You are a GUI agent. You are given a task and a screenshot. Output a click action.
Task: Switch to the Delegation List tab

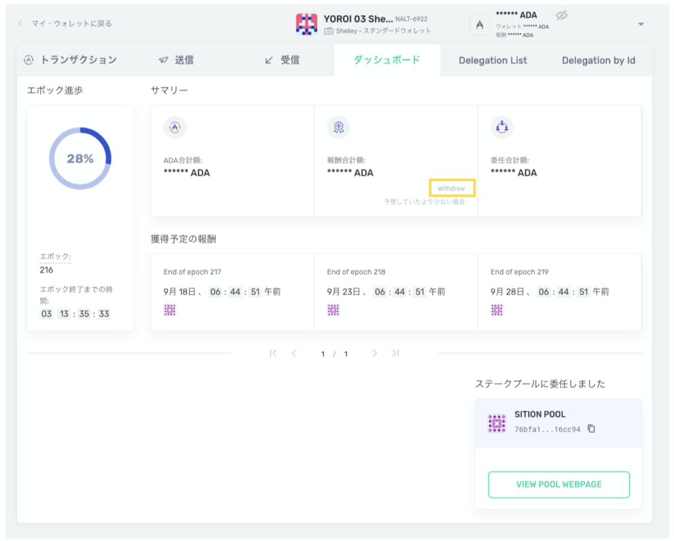pyautogui.click(x=493, y=61)
